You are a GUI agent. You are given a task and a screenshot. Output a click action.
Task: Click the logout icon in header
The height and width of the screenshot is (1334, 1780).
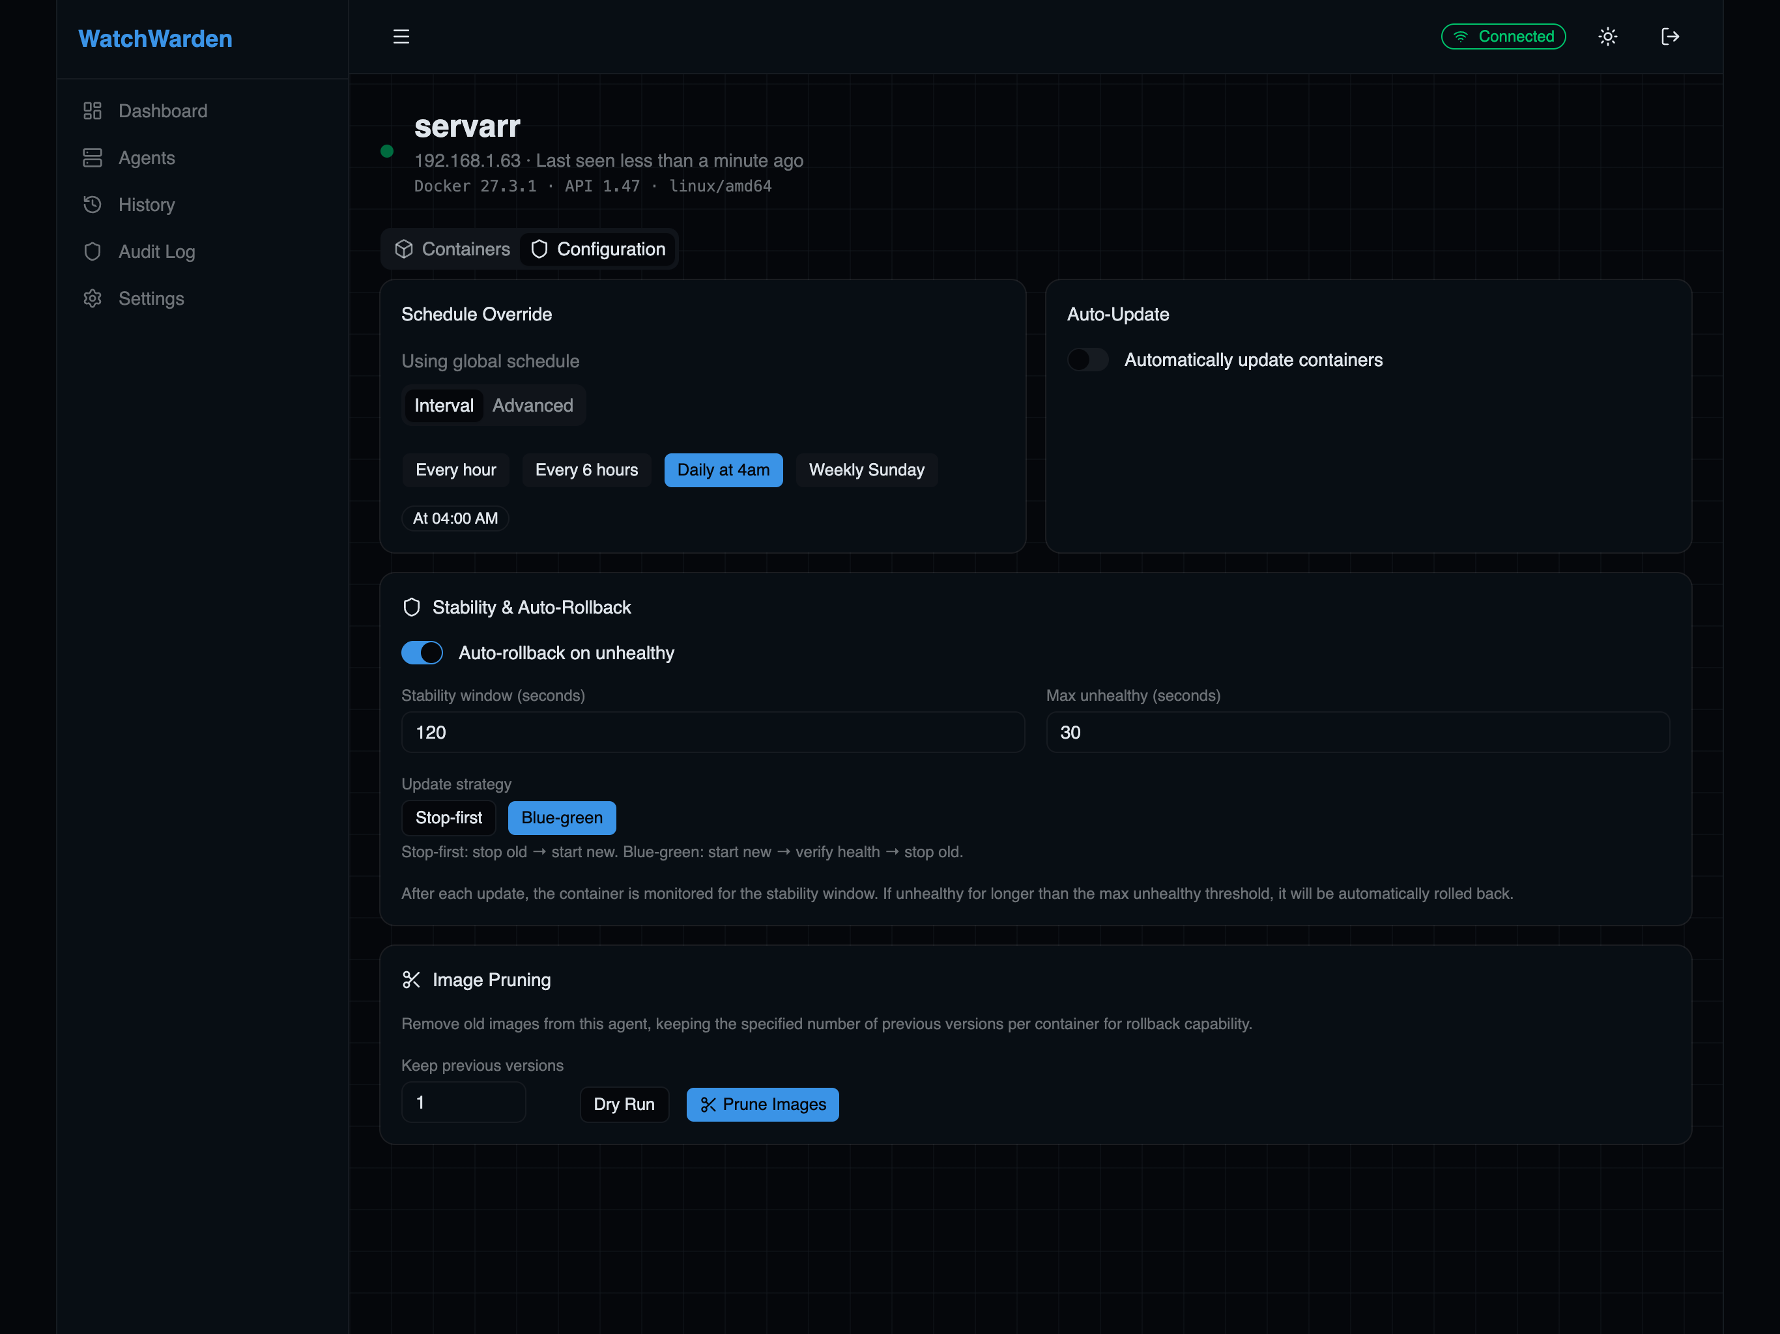pyautogui.click(x=1670, y=36)
